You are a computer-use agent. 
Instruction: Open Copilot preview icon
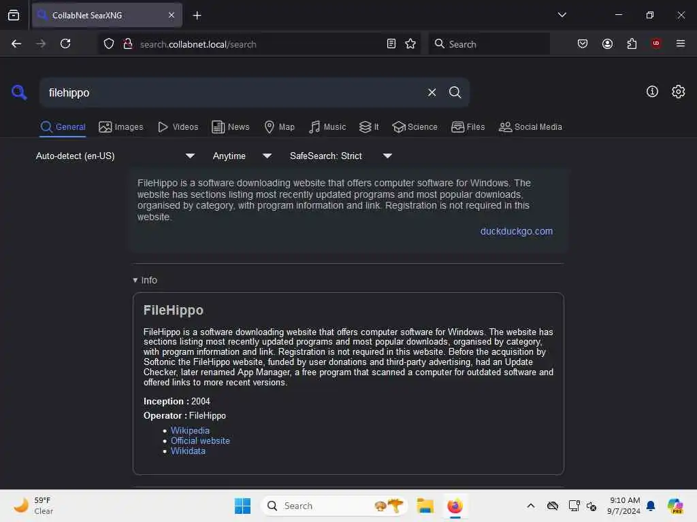pyautogui.click(x=675, y=506)
